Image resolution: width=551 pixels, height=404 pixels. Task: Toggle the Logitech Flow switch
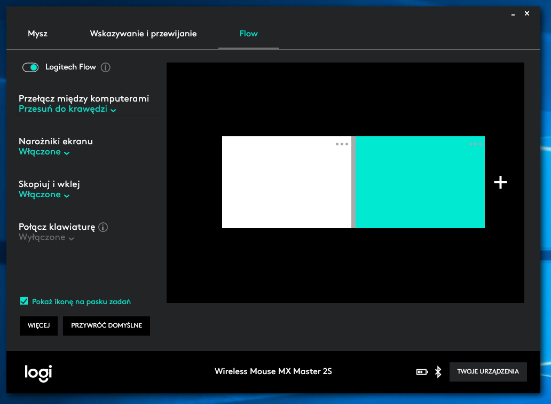(x=30, y=67)
